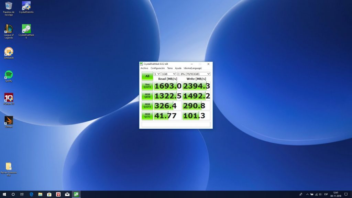Open the volume speaker tray icon
The height and width of the screenshot is (198, 352).
[x=321, y=194]
